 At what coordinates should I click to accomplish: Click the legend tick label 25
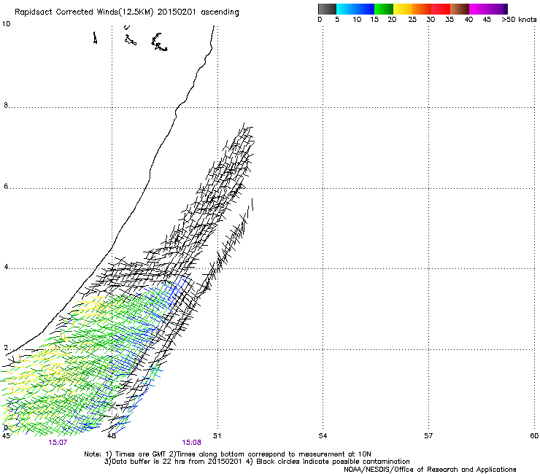point(412,20)
